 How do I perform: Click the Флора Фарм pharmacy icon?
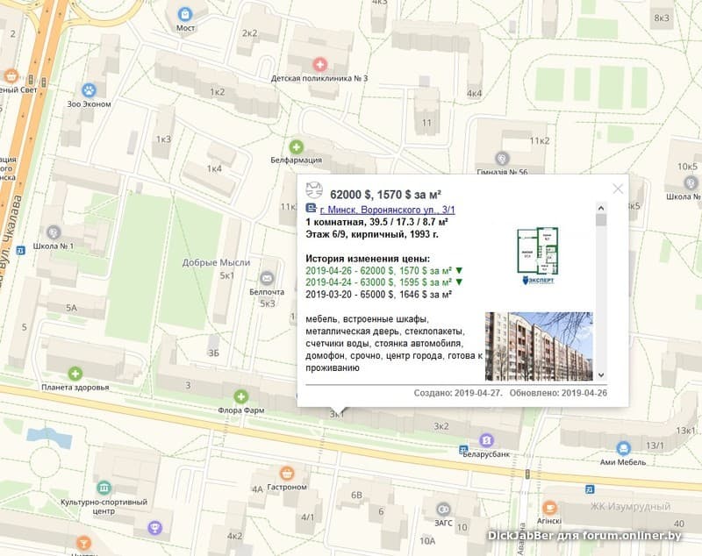tap(240, 396)
